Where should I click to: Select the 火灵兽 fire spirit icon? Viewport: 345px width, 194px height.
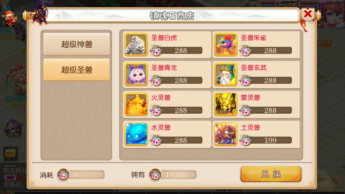(136, 105)
